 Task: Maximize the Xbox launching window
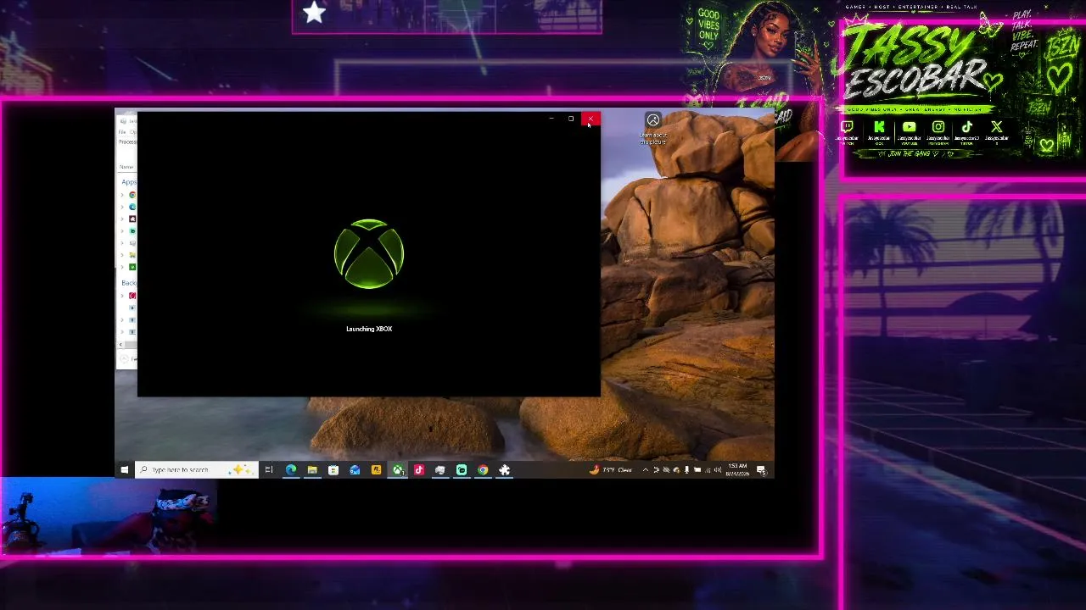(571, 119)
